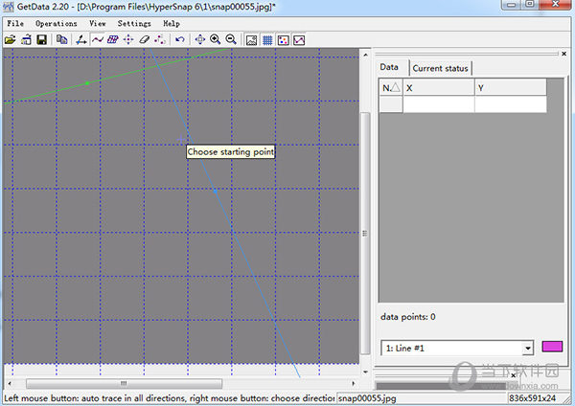Click the horizontal scrollbar right arrow
This screenshot has width=575, height=406.
354,384
